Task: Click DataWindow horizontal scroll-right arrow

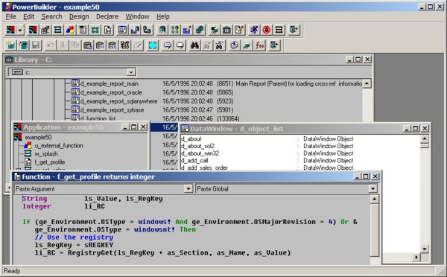Action: (x=416, y=258)
